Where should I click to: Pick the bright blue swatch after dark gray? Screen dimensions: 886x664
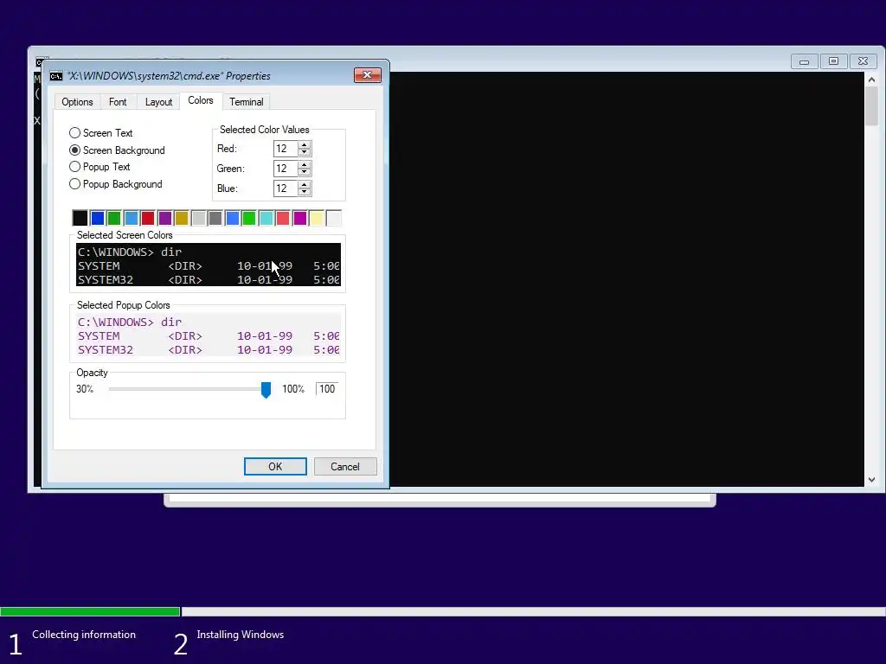click(x=232, y=218)
